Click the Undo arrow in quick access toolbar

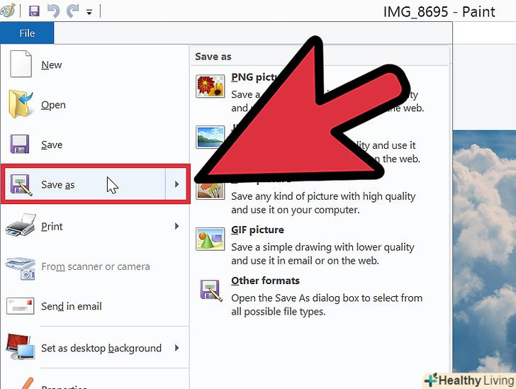[53, 11]
